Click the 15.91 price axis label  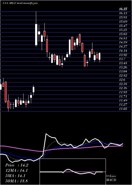(x=123, y=17)
